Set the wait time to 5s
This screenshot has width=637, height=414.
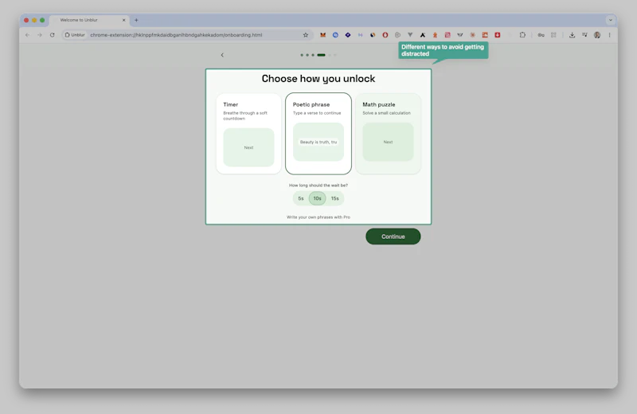pos(301,198)
